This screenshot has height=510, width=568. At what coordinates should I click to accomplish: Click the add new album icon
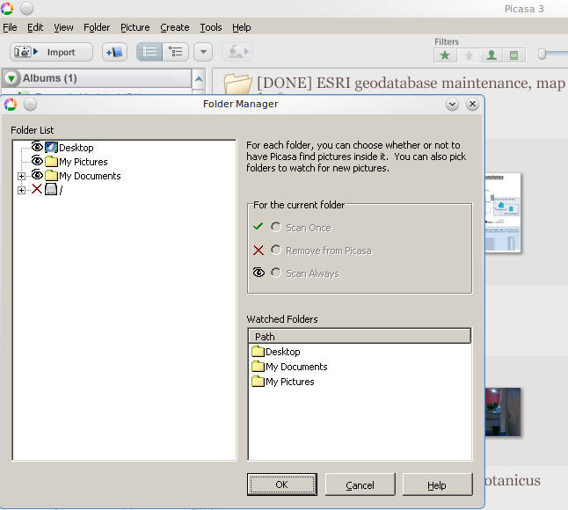(114, 52)
